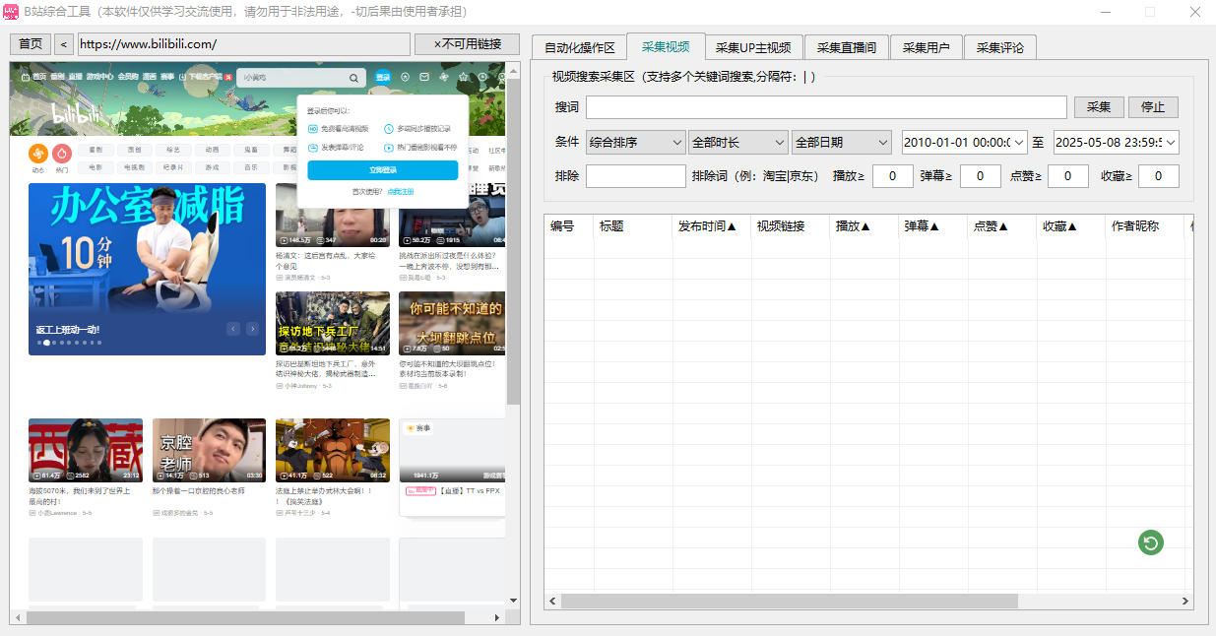Click the history clock icon in bilibili navbar

pyautogui.click(x=481, y=77)
